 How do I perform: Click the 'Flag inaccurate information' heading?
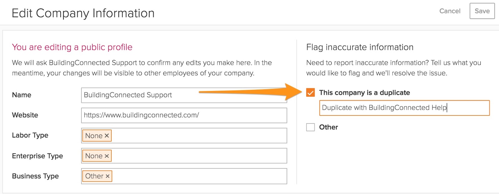(360, 47)
